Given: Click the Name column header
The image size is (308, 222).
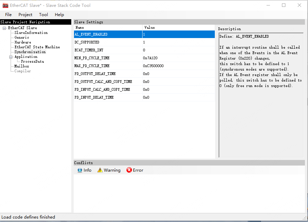Looking at the screenshot, I should pos(108,27).
